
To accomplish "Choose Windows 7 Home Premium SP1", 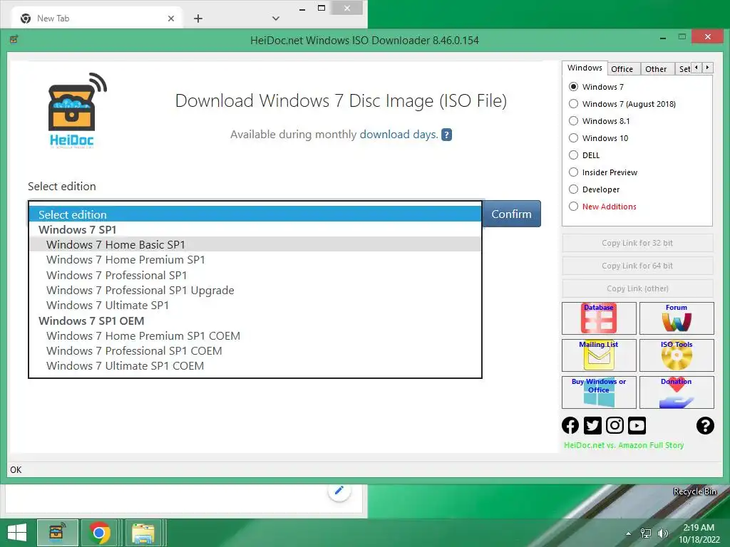I will point(255,259).
